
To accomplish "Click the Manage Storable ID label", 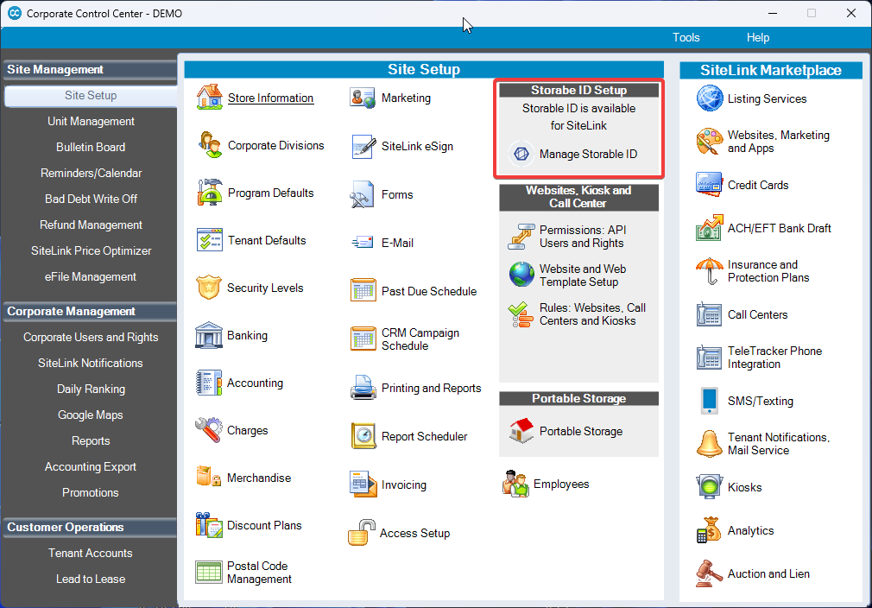I will point(588,154).
